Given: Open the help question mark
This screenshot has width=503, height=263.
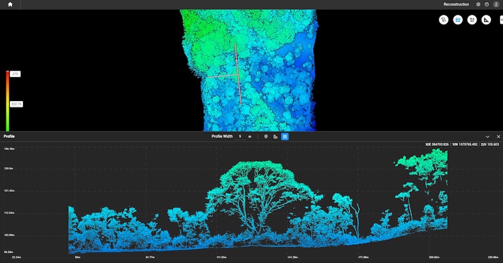Looking at the screenshot, I should pyautogui.click(x=487, y=4).
